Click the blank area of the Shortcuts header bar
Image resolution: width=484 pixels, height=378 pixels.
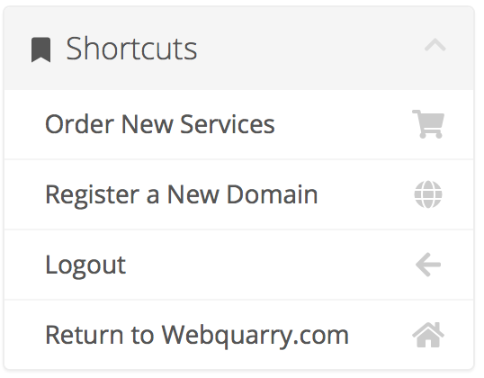click(309, 49)
